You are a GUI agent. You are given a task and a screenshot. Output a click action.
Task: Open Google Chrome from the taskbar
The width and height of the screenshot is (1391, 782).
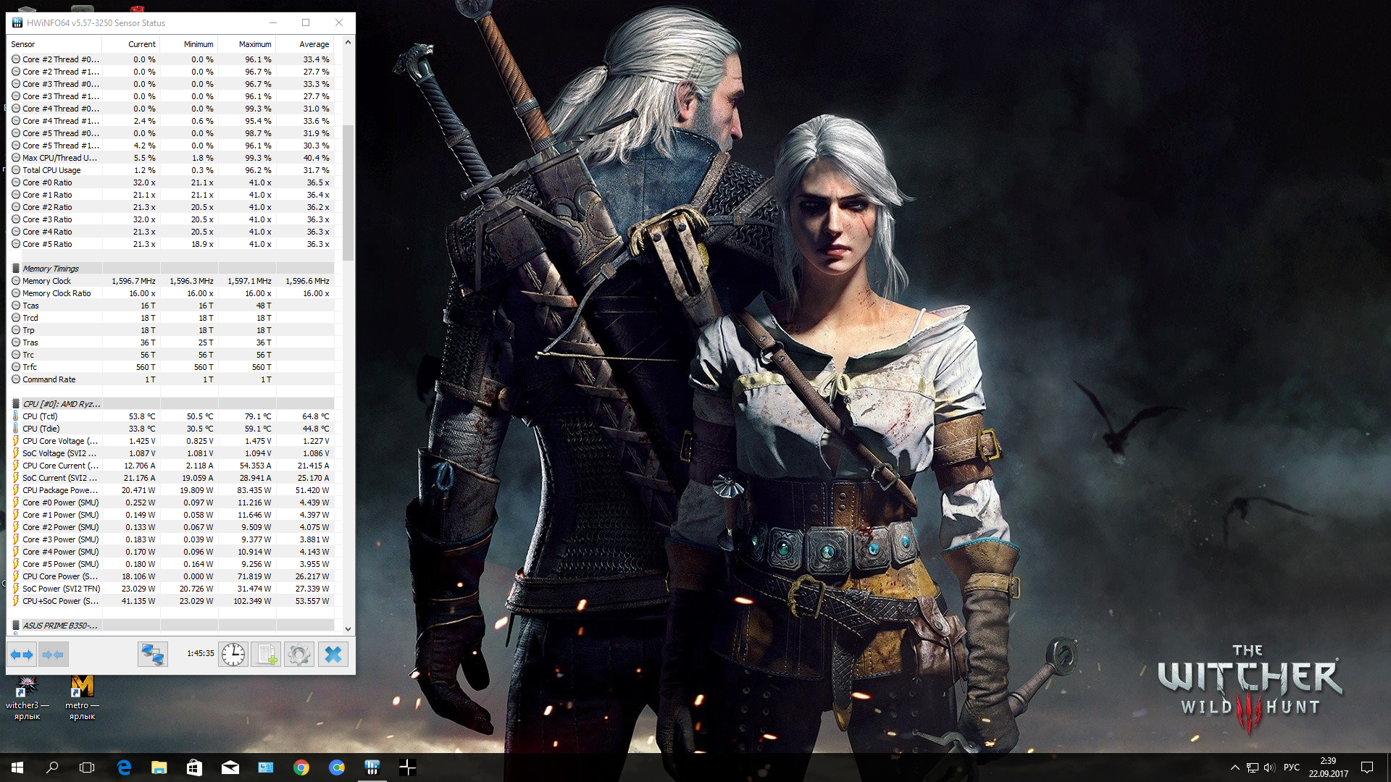301,768
